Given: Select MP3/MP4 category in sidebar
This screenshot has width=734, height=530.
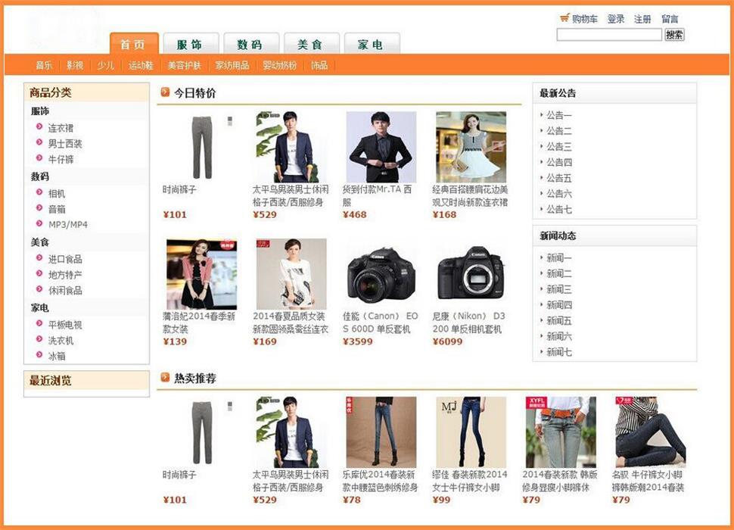Looking at the screenshot, I should 68,225.
